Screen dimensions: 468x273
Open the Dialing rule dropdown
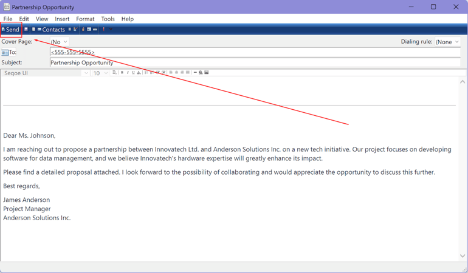pyautogui.click(x=447, y=42)
